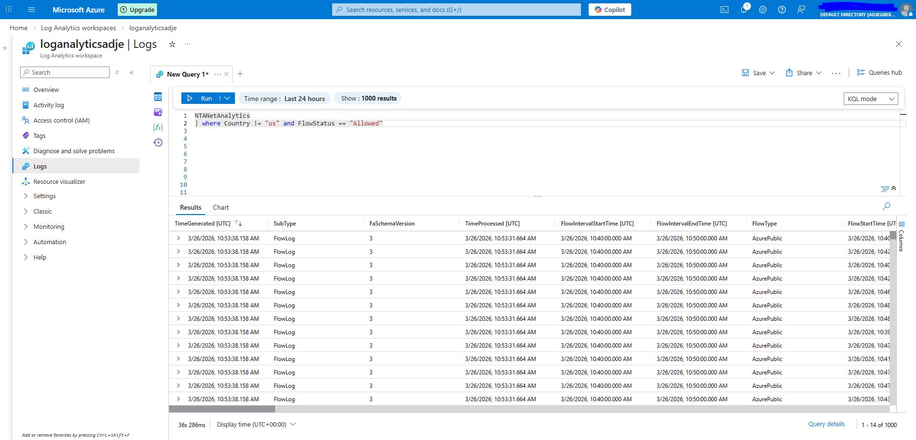Click the Tables icon in query sidebar
Image resolution: width=916 pixels, height=440 pixels.
158,97
